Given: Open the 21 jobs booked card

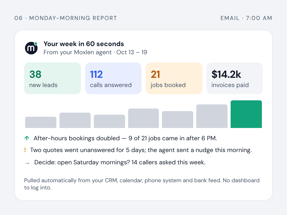Looking at the screenshot, I should click(174, 78).
